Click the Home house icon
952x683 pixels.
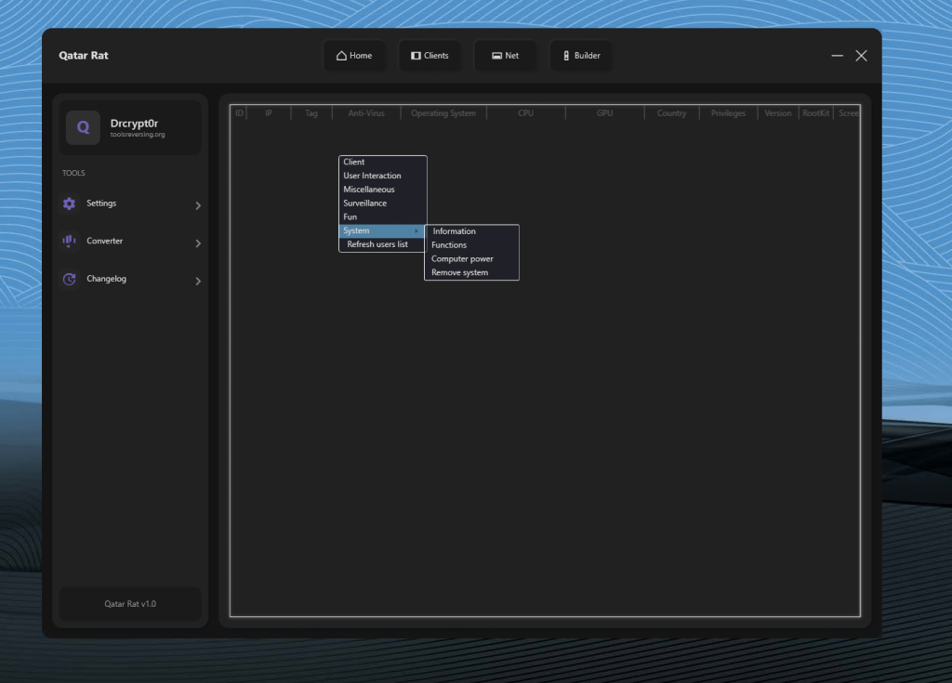tap(341, 56)
